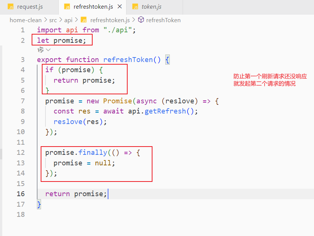Close the refreshtoken.js tab
Viewport: 314px width, 236px height.
point(120,7)
